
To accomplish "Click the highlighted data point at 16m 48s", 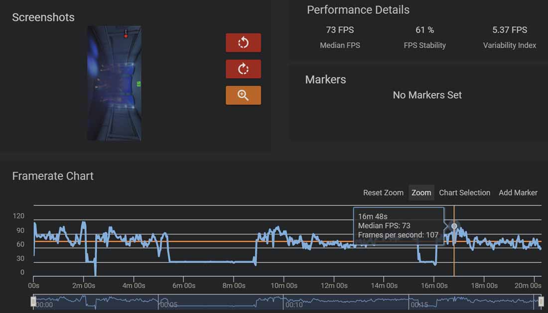I will (x=454, y=226).
